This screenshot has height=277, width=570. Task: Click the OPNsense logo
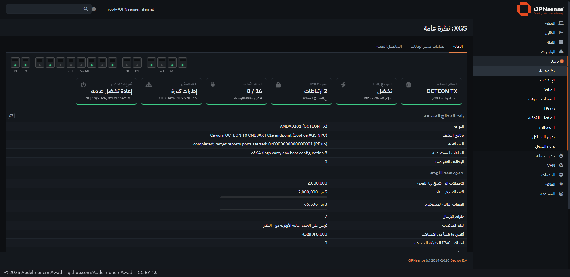[540, 9]
